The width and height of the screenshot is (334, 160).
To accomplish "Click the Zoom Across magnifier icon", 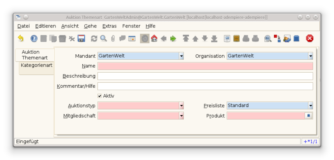I will pyautogui.click(x=268, y=38).
